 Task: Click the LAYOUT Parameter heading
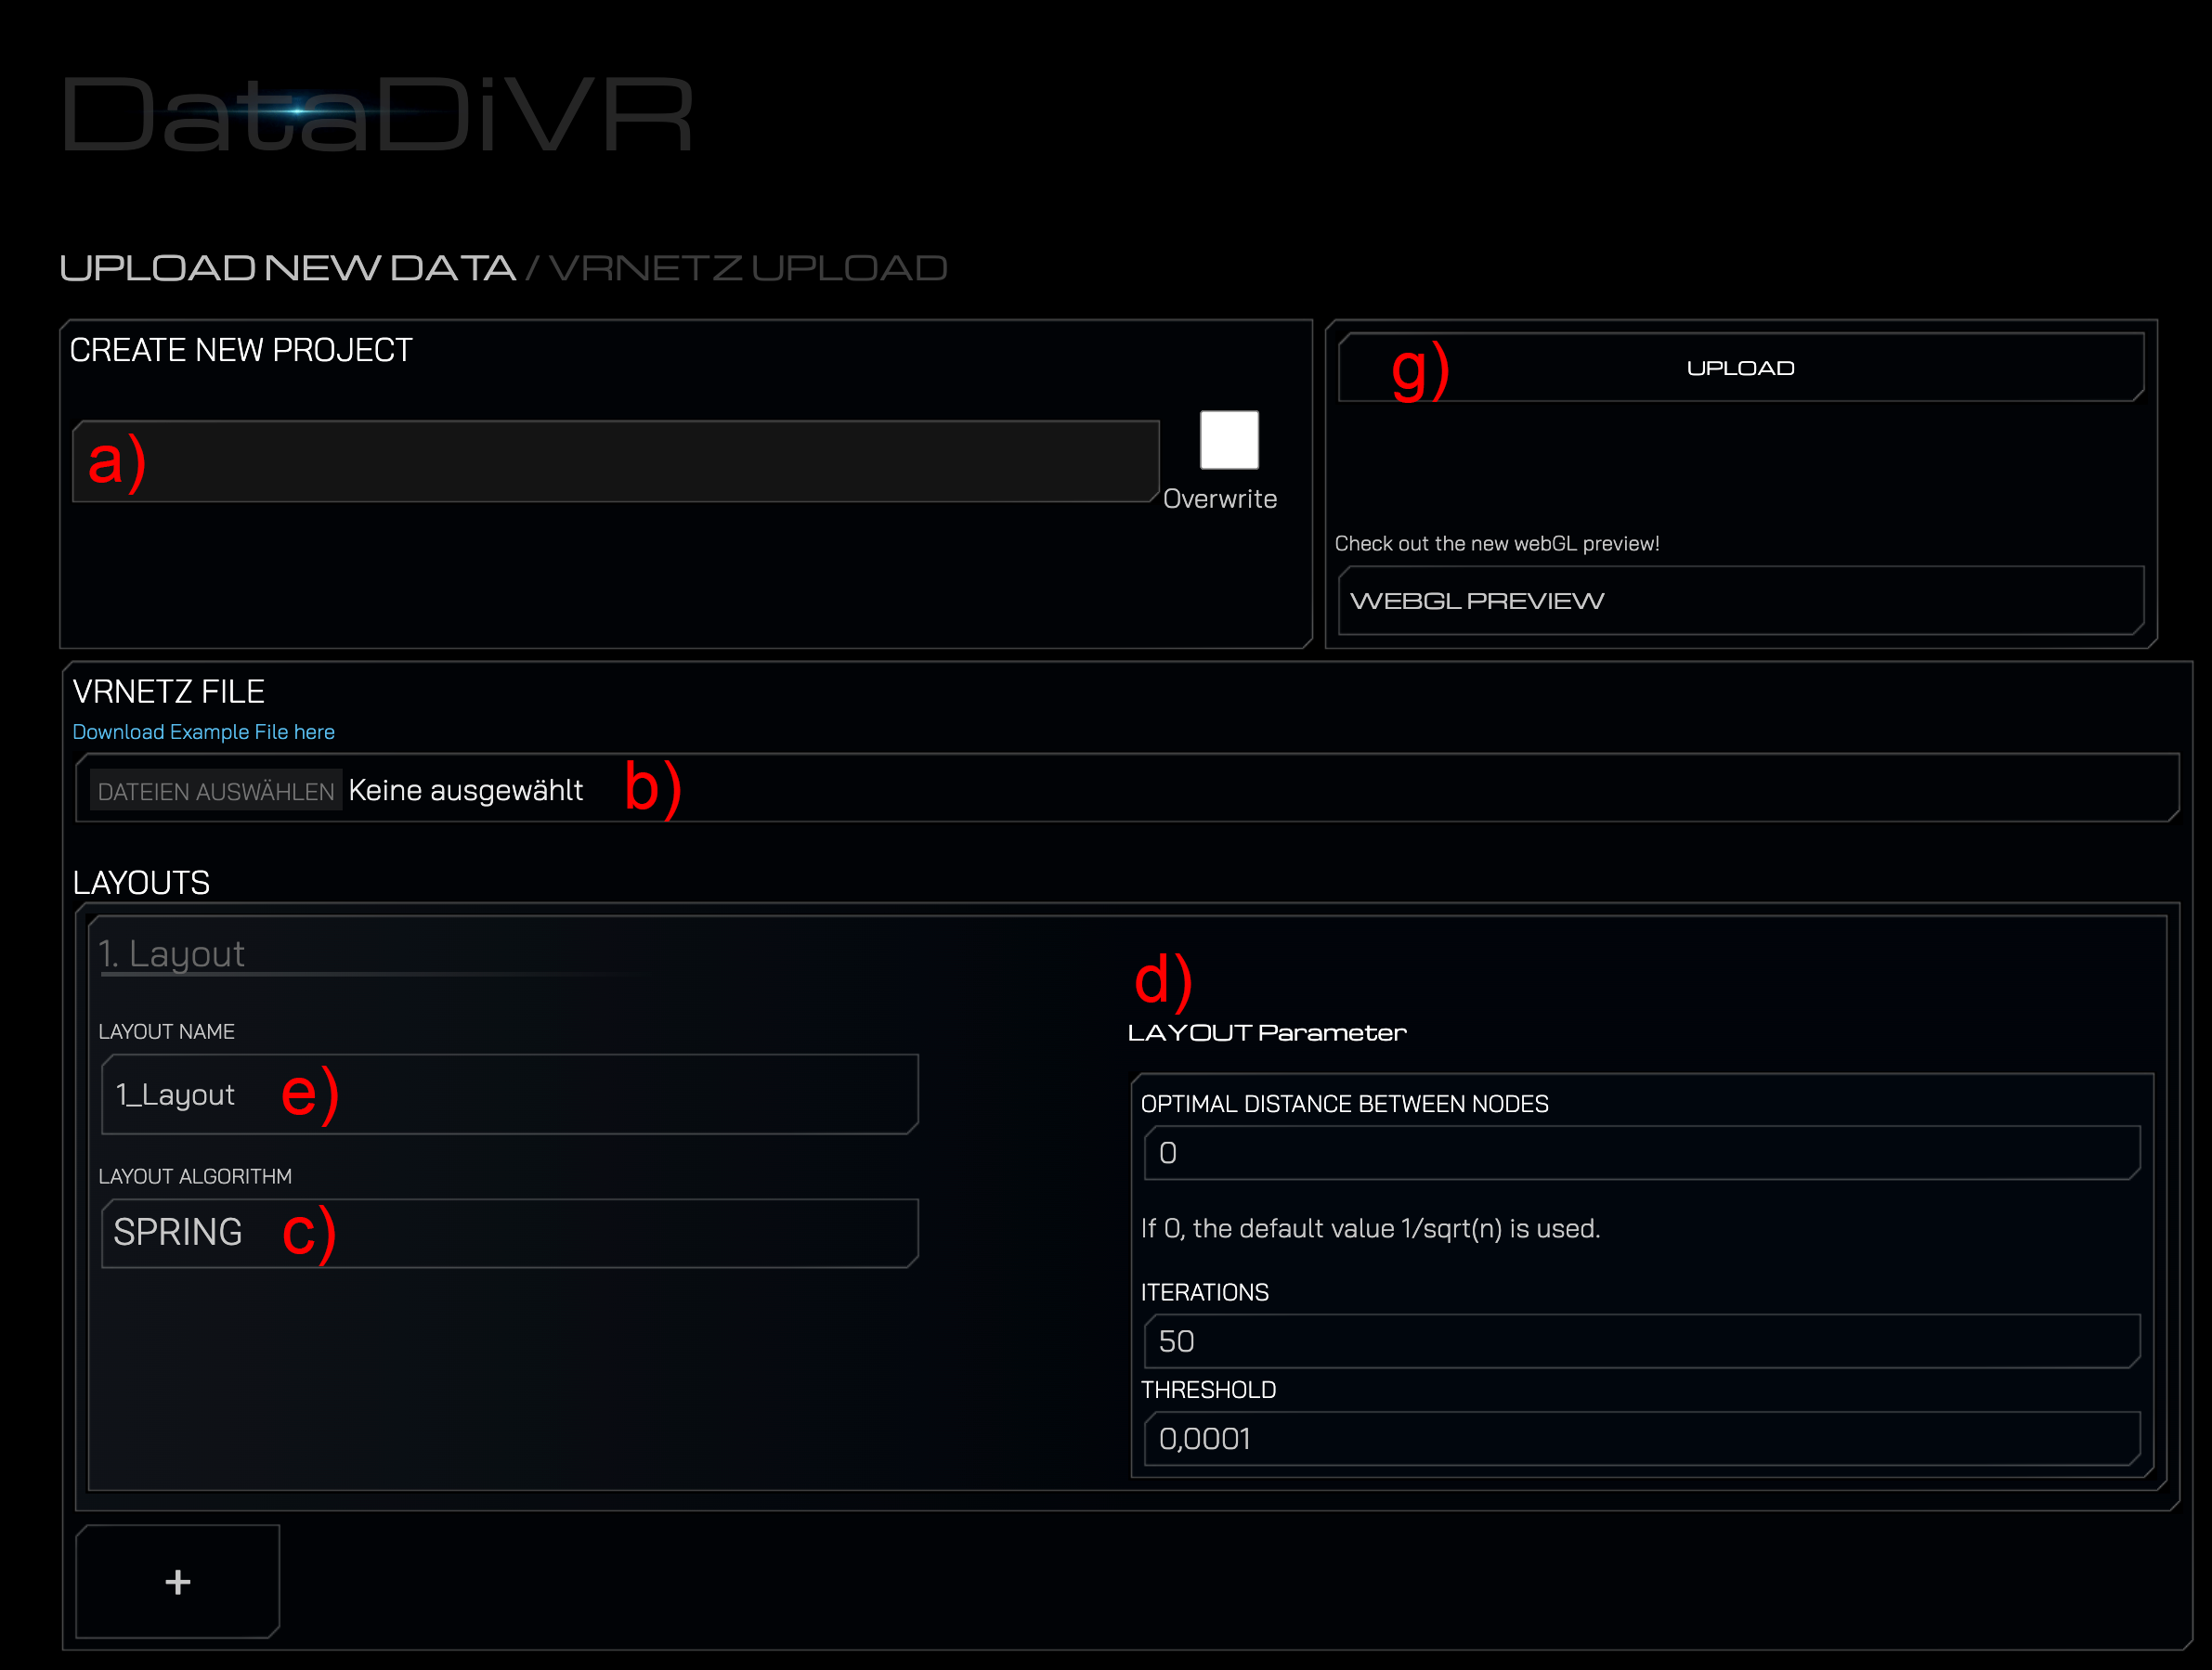(x=1267, y=1032)
